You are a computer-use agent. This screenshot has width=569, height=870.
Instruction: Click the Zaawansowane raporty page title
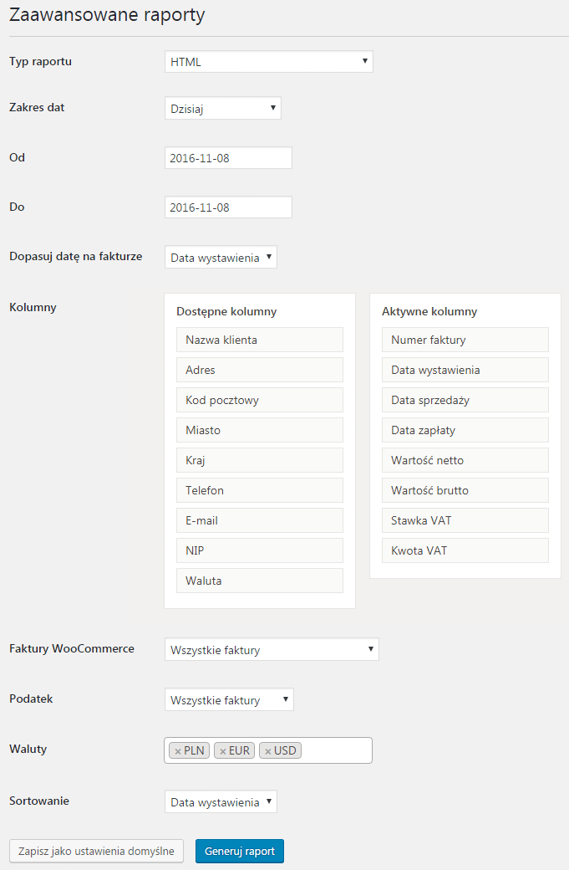tap(107, 15)
